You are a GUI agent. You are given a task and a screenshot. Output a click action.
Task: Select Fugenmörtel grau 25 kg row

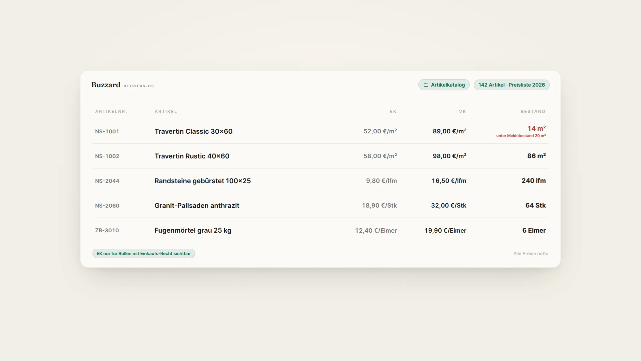pos(320,230)
